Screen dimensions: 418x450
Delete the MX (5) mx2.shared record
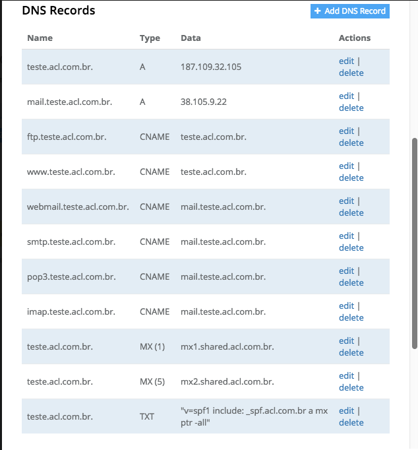point(351,387)
